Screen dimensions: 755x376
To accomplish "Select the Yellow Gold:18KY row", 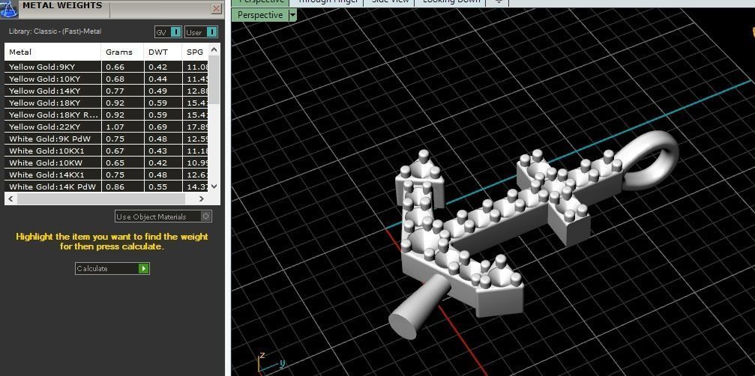I will click(106, 103).
